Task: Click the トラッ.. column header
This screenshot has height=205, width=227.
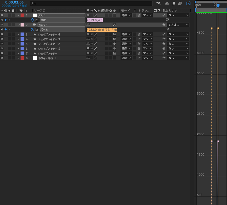Action: pyautogui.click(x=144, y=10)
